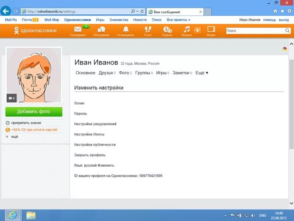Close the Вам сообщение browser tab

click(x=201, y=12)
